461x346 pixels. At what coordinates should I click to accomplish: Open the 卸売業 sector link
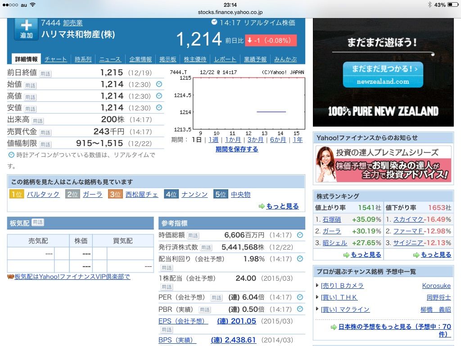[x=72, y=23]
